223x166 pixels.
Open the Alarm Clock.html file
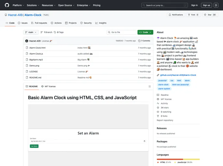(37, 48)
